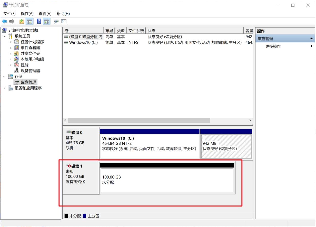Open the 查看(V) menu

click(45, 14)
